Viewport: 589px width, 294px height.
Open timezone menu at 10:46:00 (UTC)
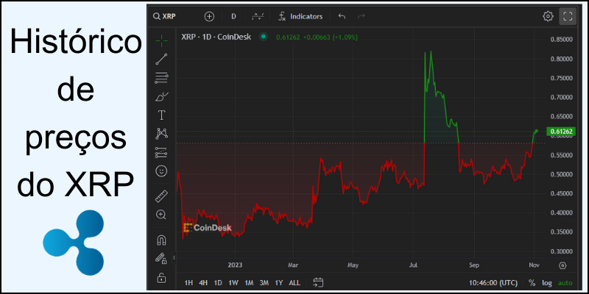(493, 283)
